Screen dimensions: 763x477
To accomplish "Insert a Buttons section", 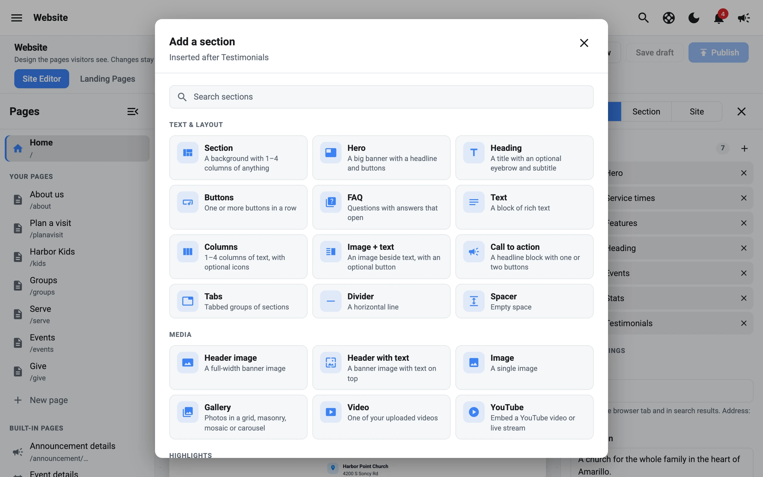I will coord(238,207).
